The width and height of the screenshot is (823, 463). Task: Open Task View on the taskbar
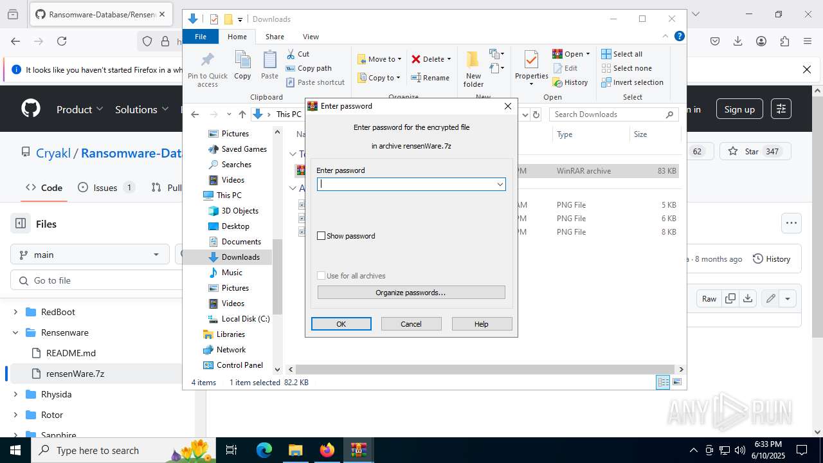coord(231,450)
